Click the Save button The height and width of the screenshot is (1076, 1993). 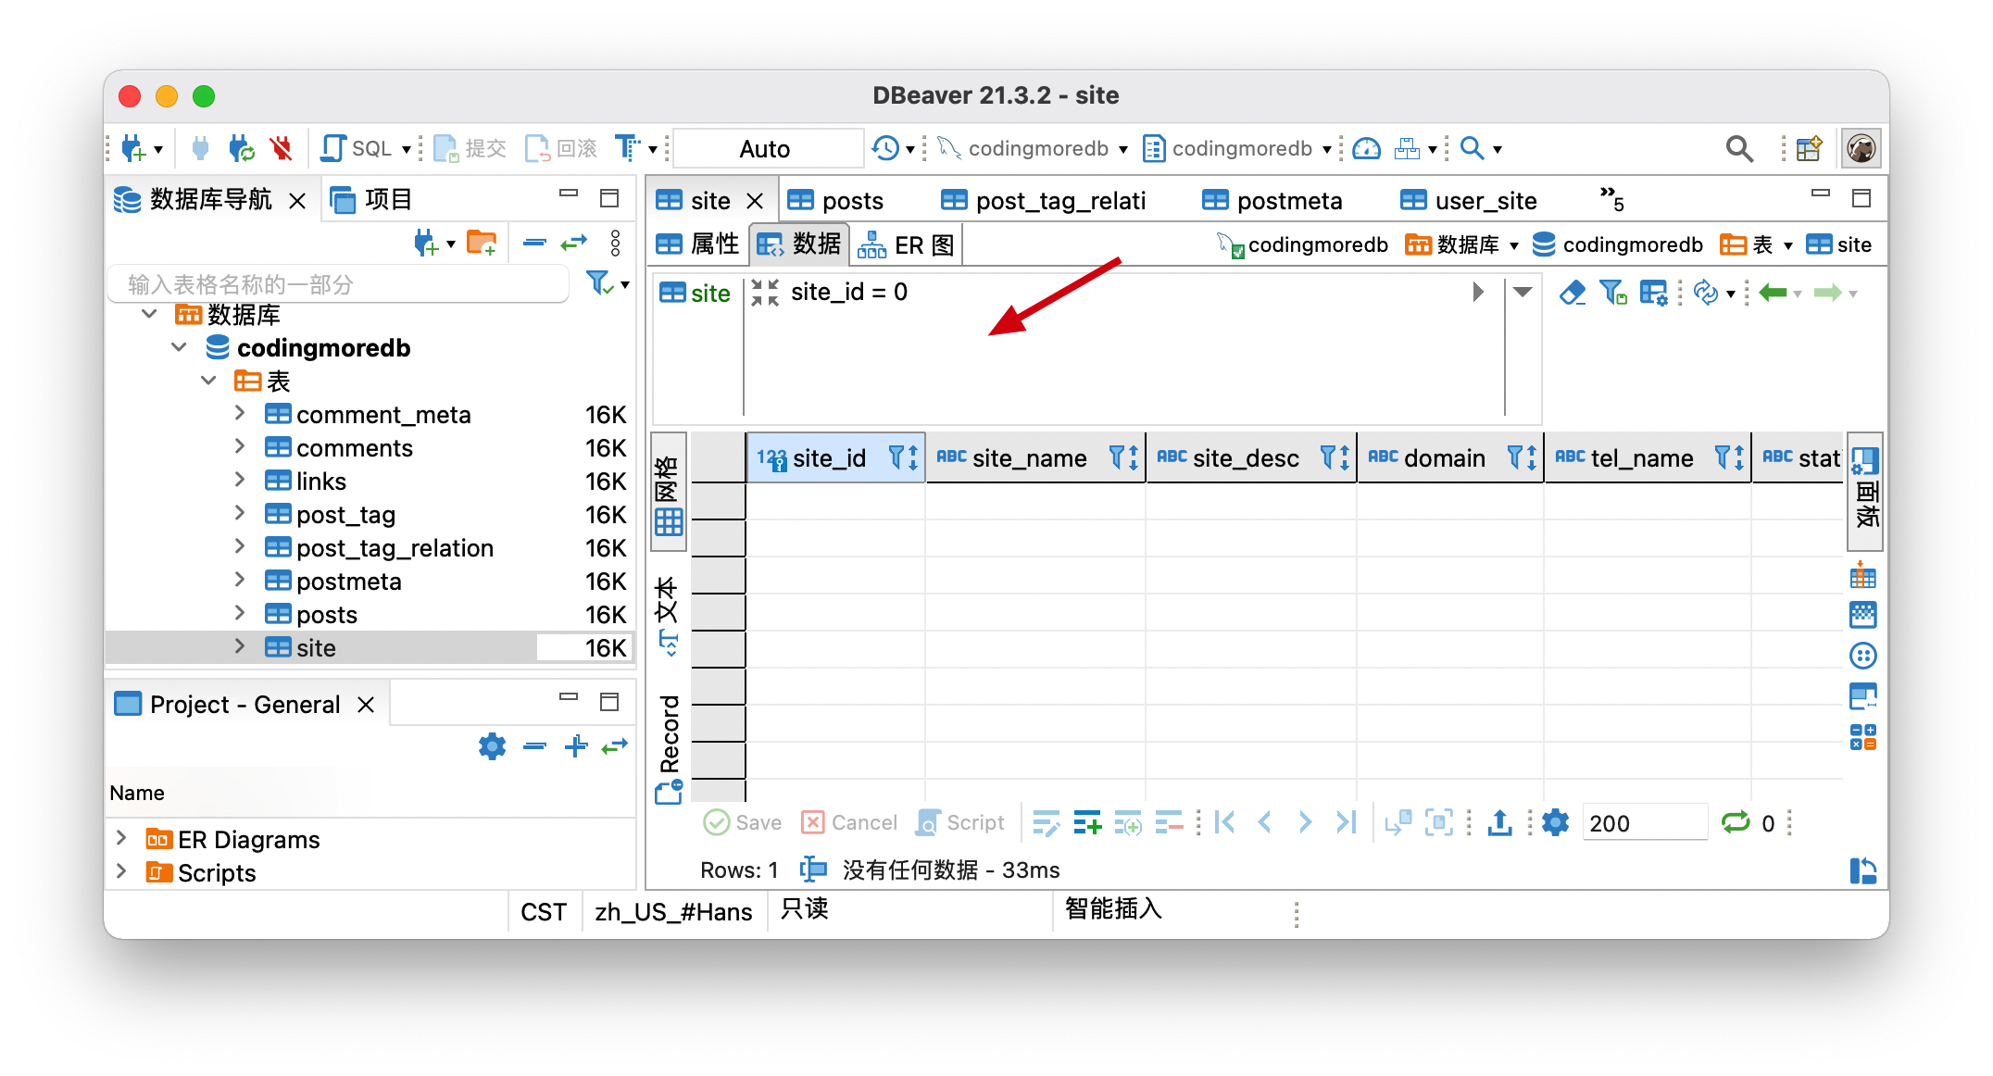coord(743,822)
